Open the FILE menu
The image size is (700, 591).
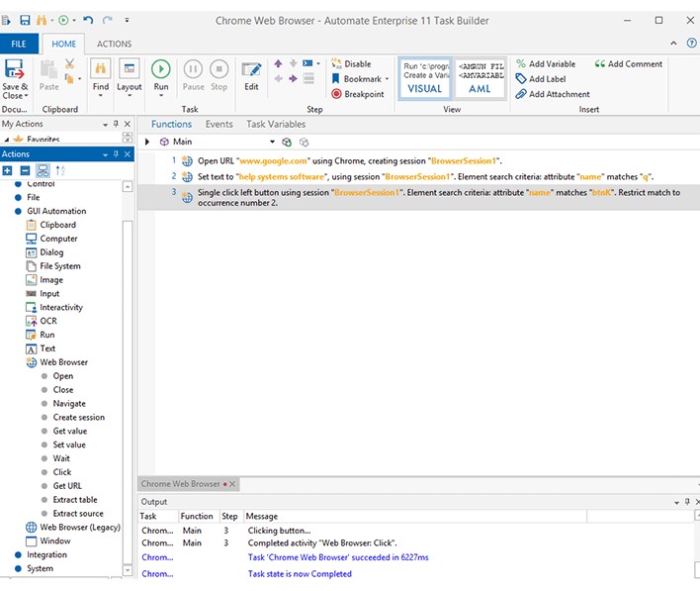click(19, 44)
